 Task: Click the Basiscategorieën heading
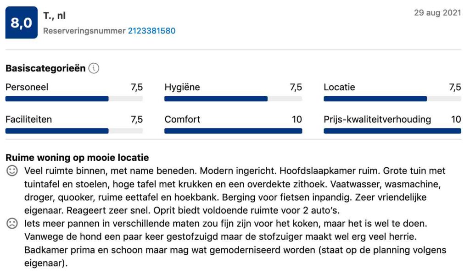coord(45,68)
